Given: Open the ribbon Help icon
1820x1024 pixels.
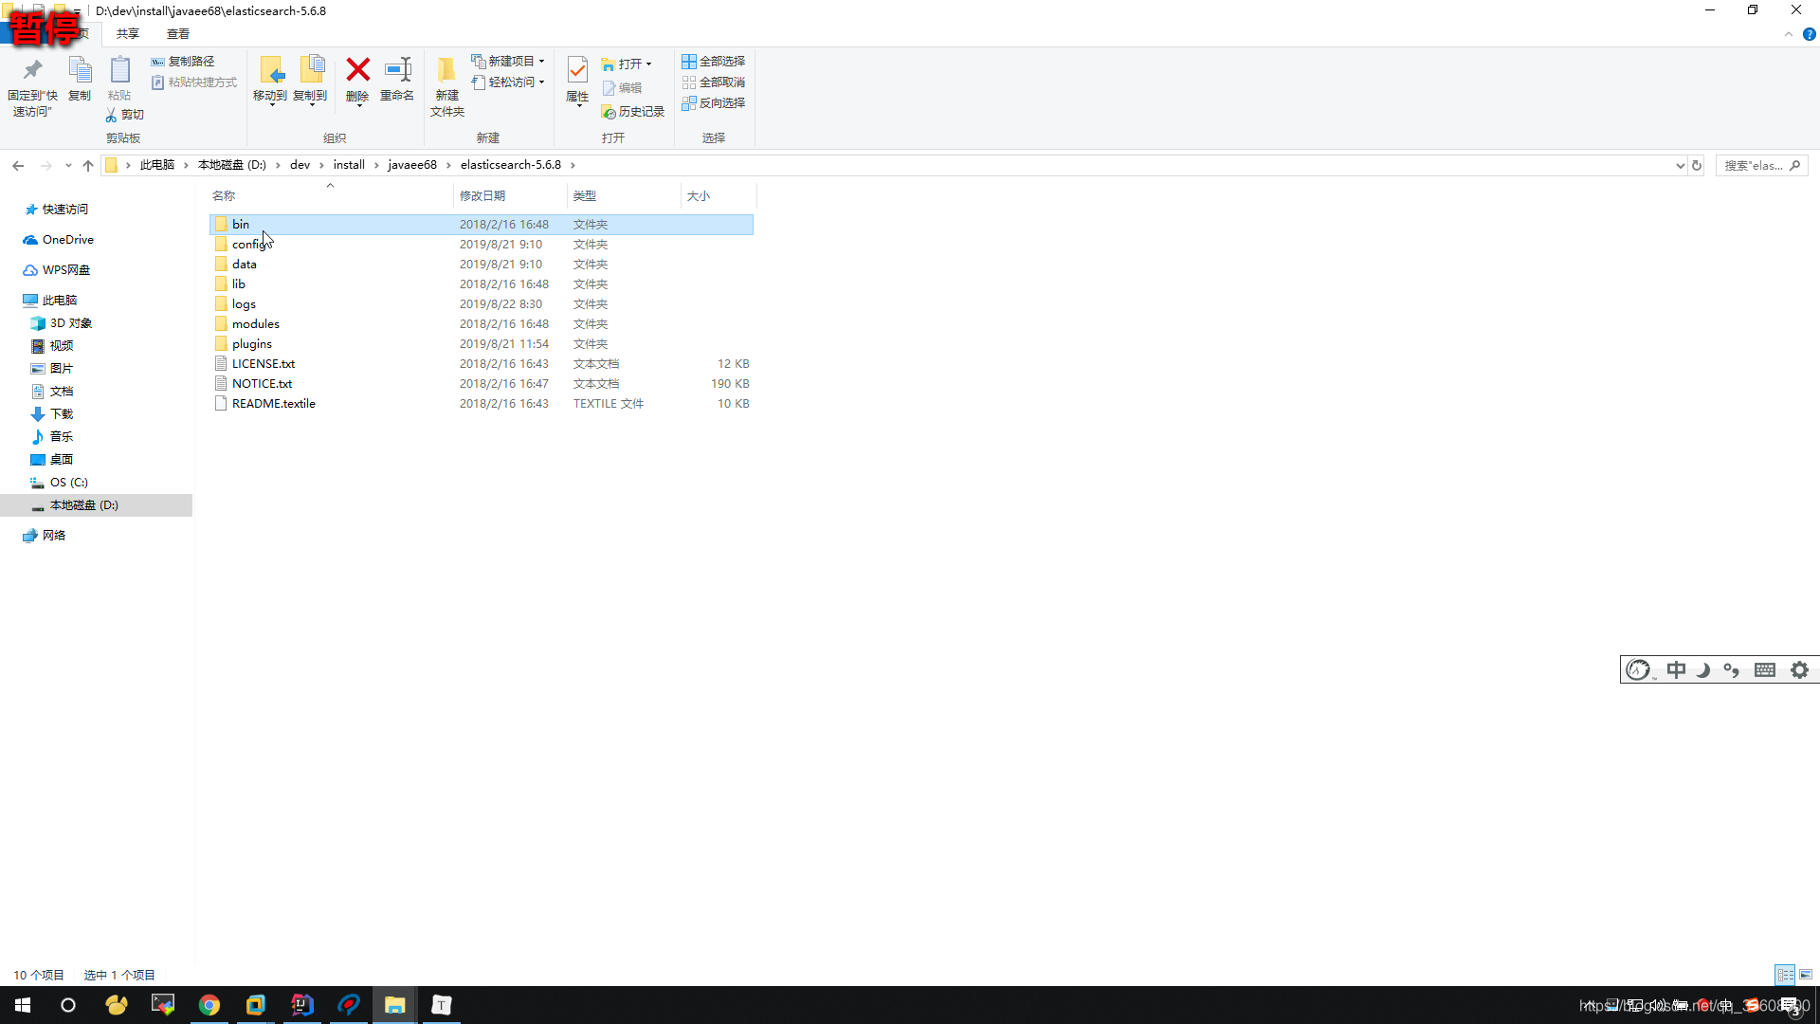Looking at the screenshot, I should pos(1809,34).
